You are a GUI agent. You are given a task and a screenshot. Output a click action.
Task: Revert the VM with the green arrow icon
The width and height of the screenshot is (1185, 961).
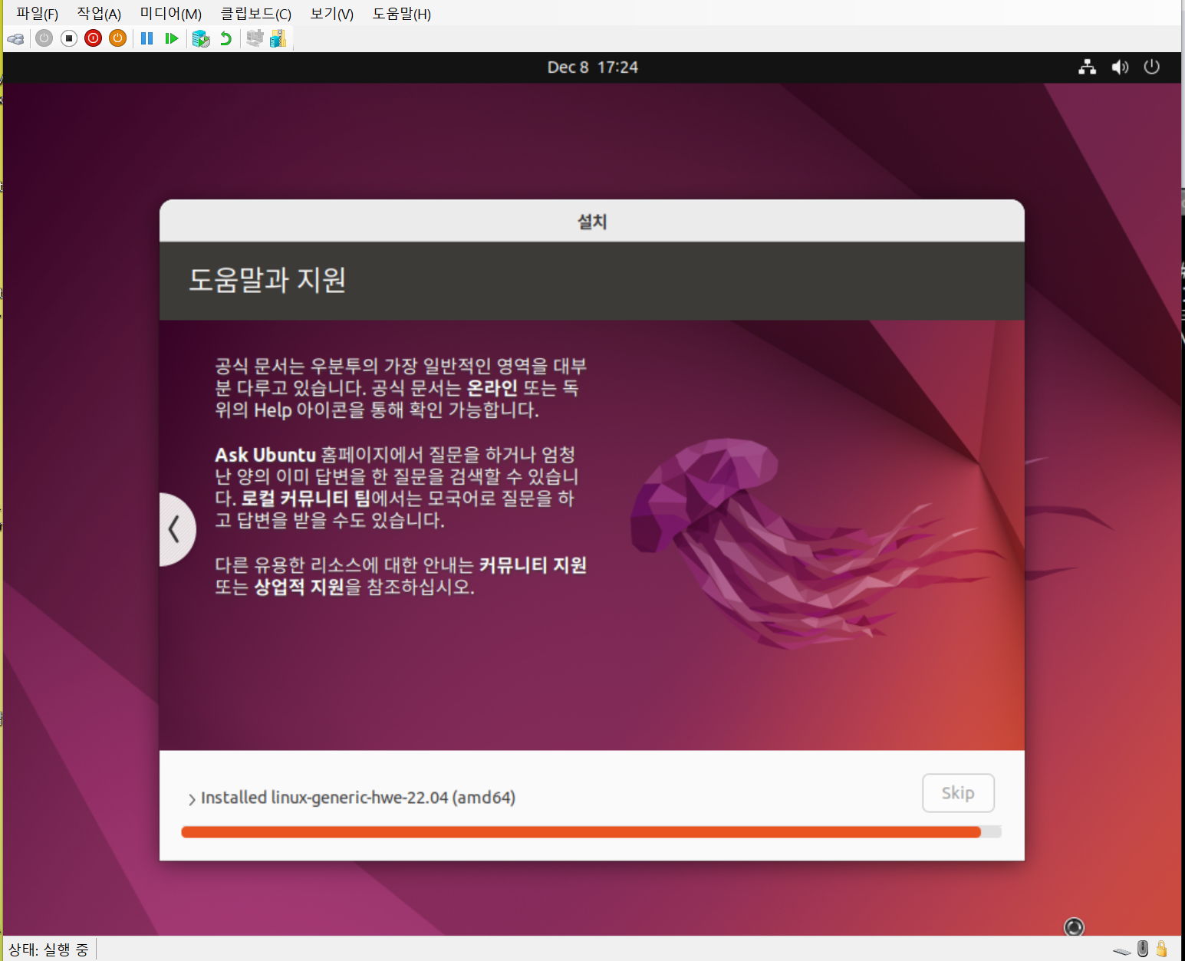(225, 38)
